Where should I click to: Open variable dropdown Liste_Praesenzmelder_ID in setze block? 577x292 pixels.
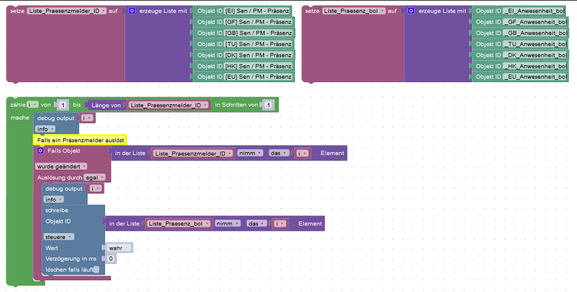(x=67, y=10)
